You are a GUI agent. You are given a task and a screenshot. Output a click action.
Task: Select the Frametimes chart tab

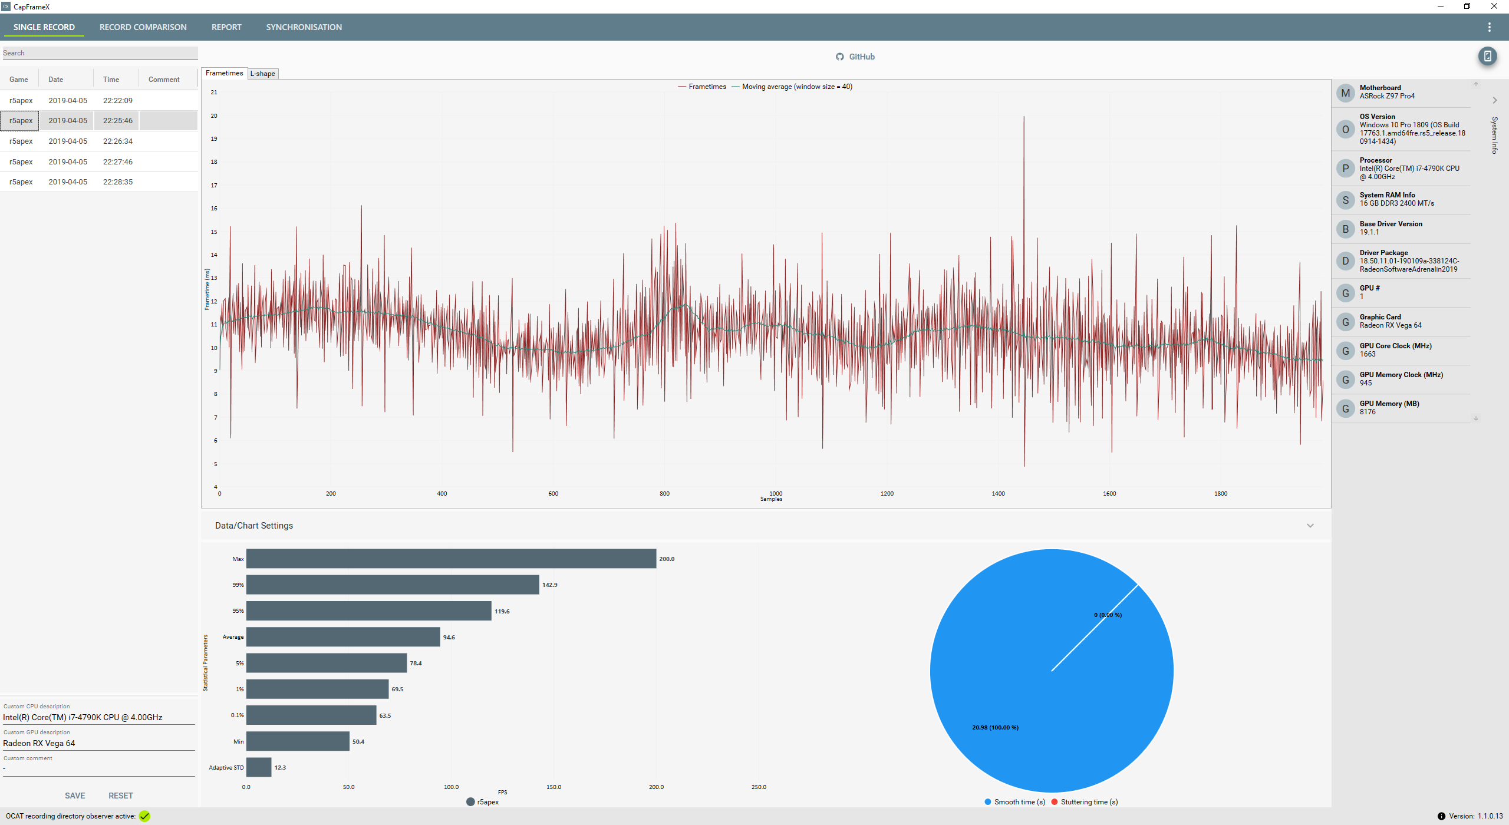tap(224, 73)
